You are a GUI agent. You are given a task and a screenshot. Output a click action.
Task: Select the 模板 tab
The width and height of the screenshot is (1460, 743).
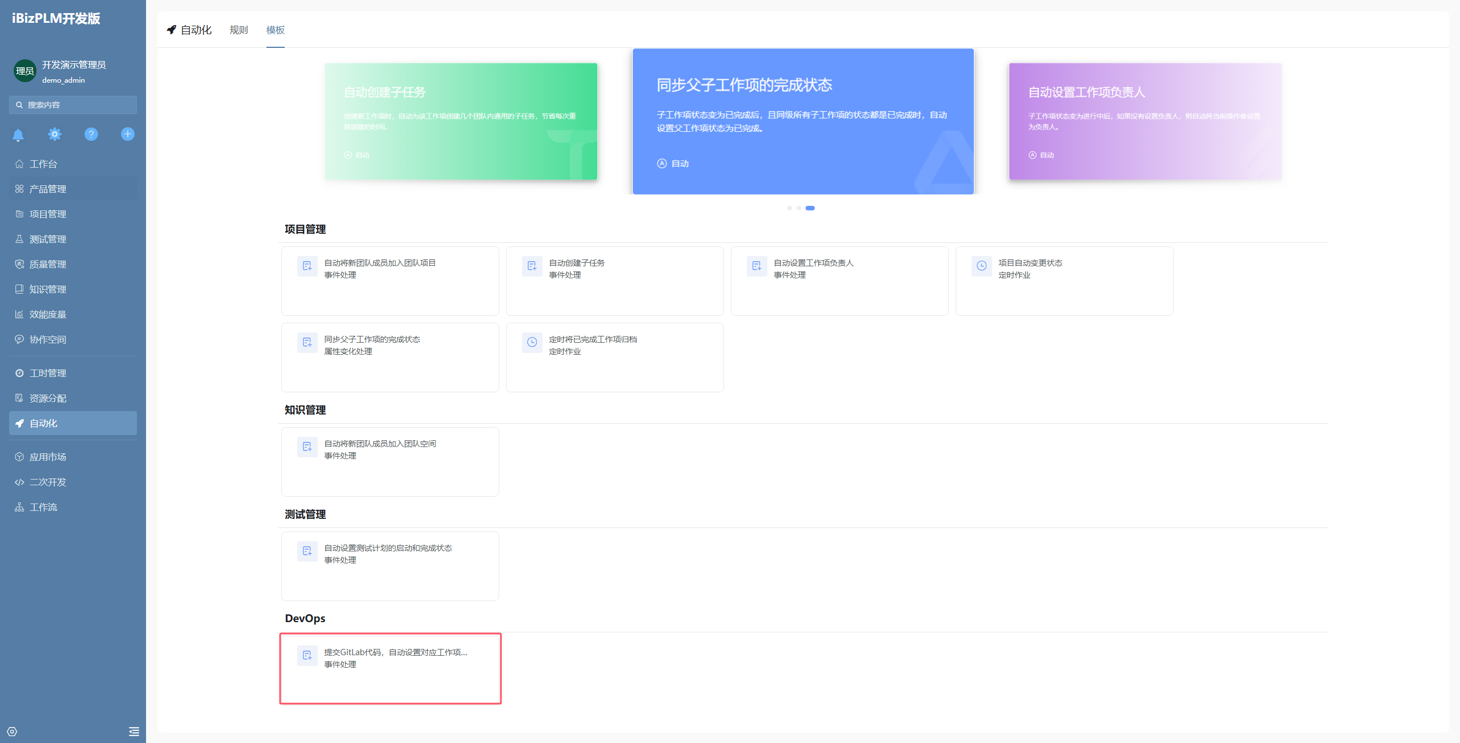(275, 30)
